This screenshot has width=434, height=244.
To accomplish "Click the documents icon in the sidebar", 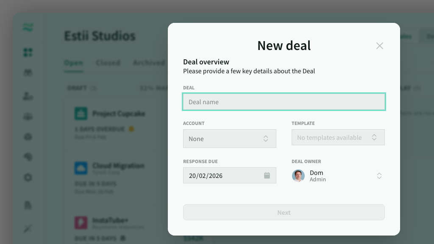I will click(x=28, y=205).
